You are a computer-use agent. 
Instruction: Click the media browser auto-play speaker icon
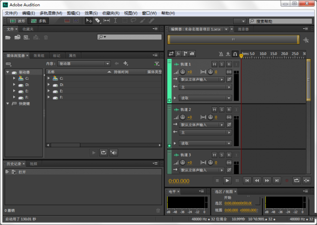click(x=114, y=152)
